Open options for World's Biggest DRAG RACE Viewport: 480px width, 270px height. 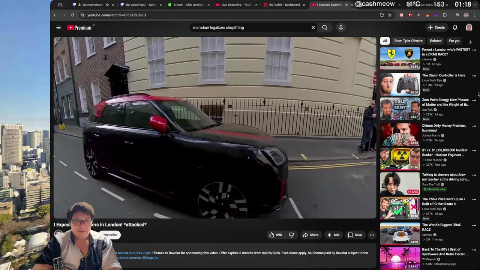click(x=474, y=225)
